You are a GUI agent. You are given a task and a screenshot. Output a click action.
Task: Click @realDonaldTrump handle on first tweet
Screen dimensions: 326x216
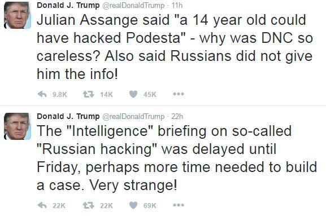point(133,6)
